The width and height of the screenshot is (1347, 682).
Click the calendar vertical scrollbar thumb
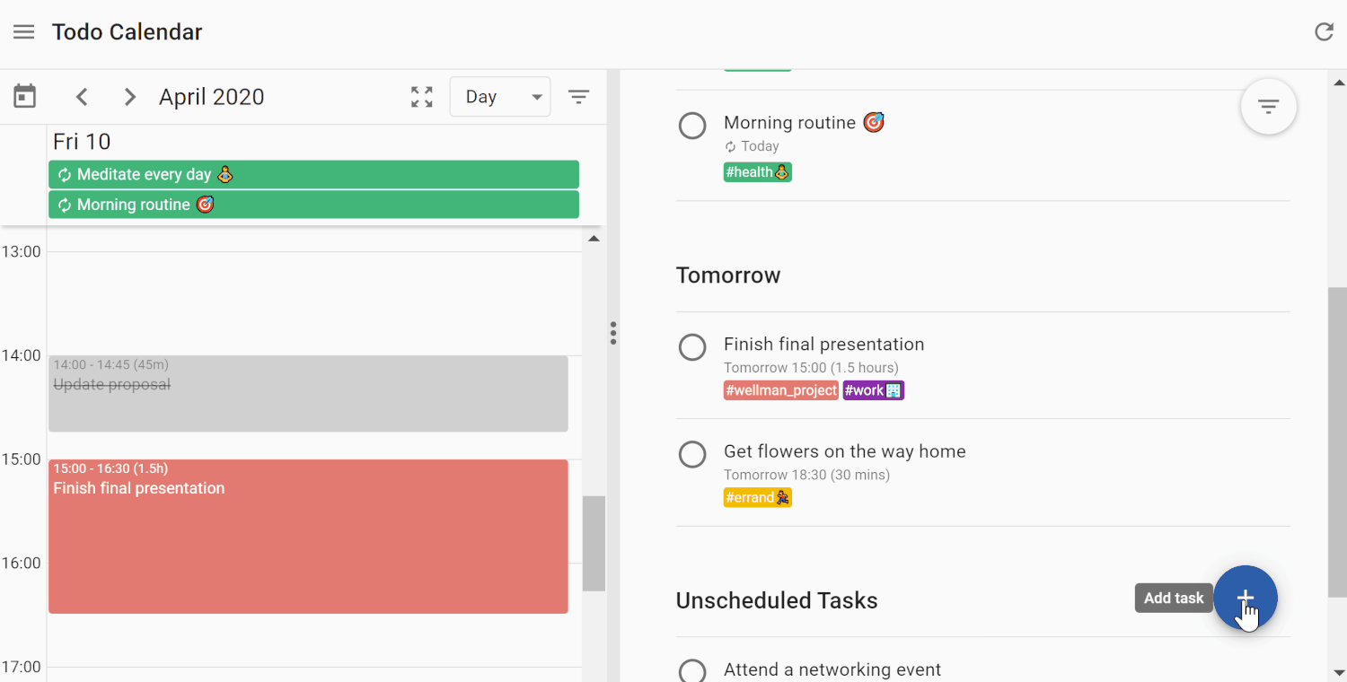point(594,544)
